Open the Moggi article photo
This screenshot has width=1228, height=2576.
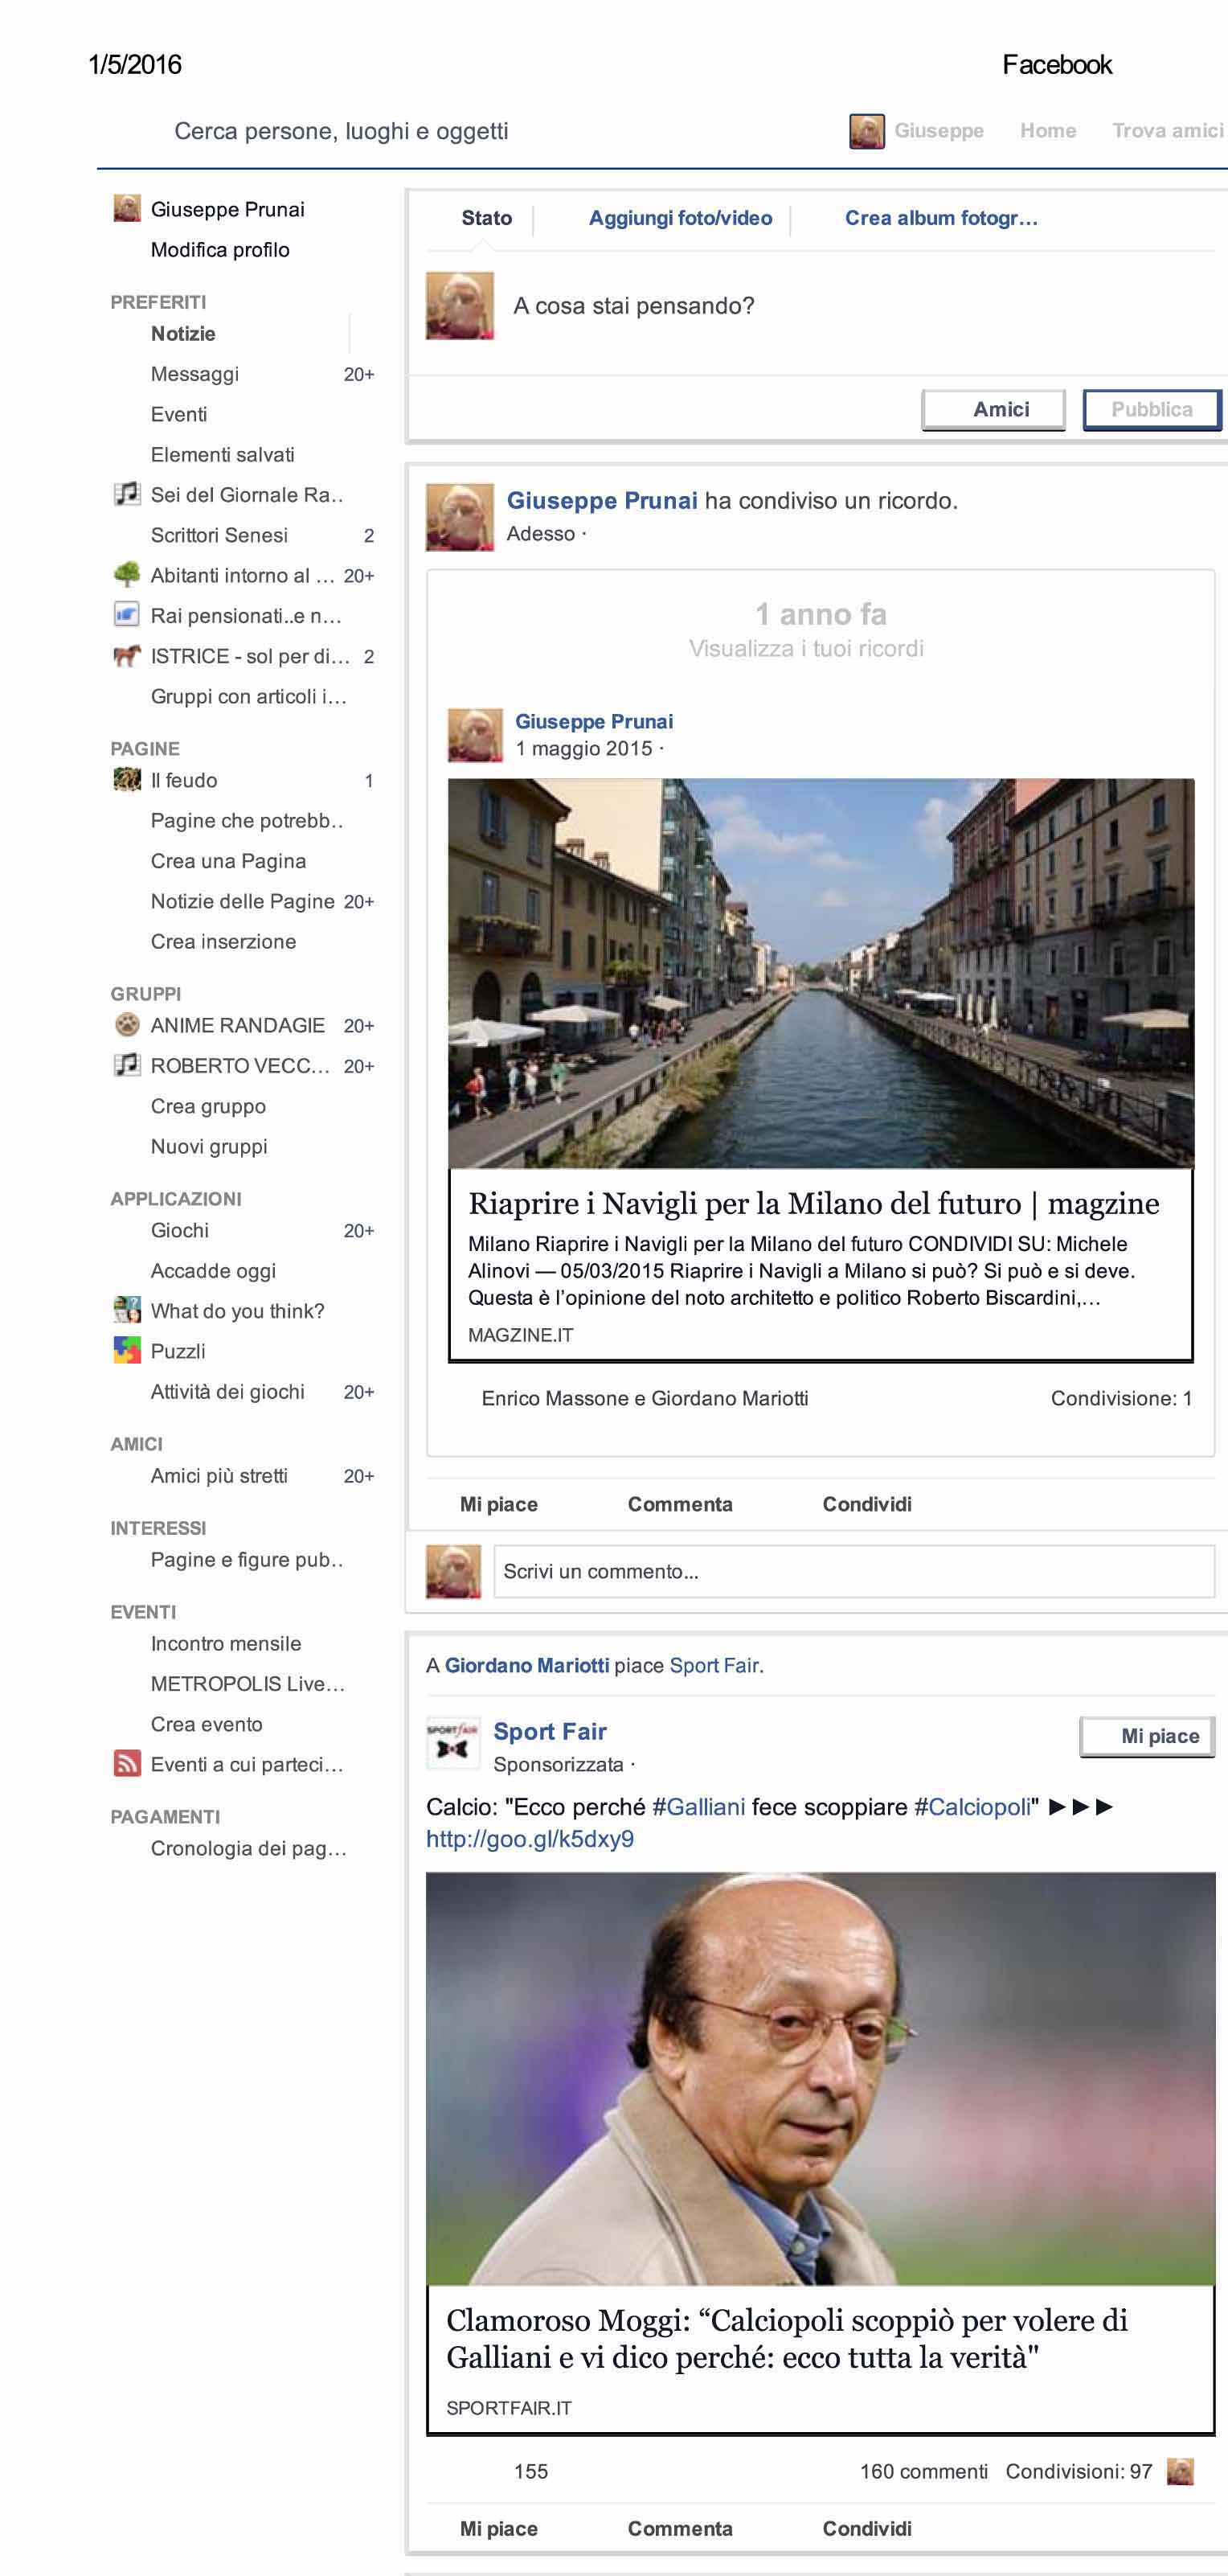(821, 2079)
